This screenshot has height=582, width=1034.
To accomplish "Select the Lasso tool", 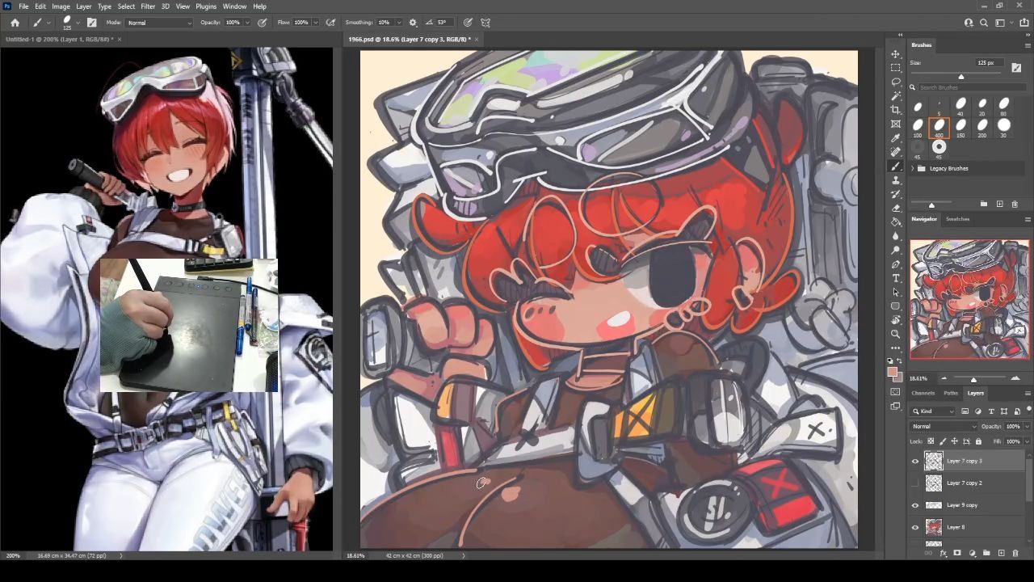I will point(895,82).
